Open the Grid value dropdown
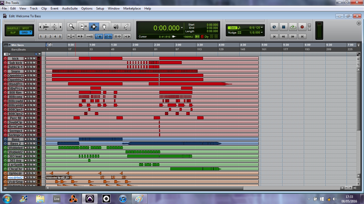The height and width of the screenshot is (204, 364). [x=262, y=28]
